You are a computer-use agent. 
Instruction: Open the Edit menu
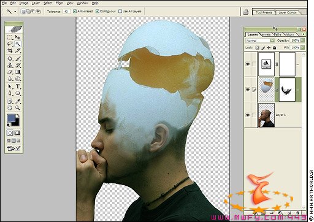(x=13, y=3)
